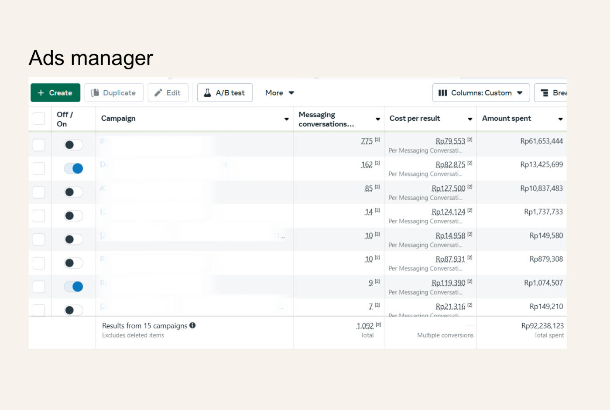Tick the select-all checkbox in header
Image resolution: width=610 pixels, height=410 pixels.
[39, 119]
